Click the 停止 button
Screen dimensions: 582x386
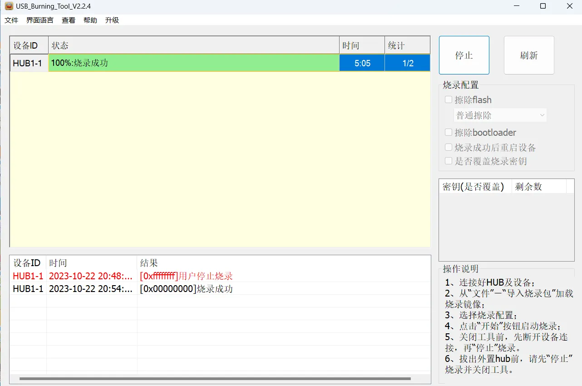[x=464, y=55]
